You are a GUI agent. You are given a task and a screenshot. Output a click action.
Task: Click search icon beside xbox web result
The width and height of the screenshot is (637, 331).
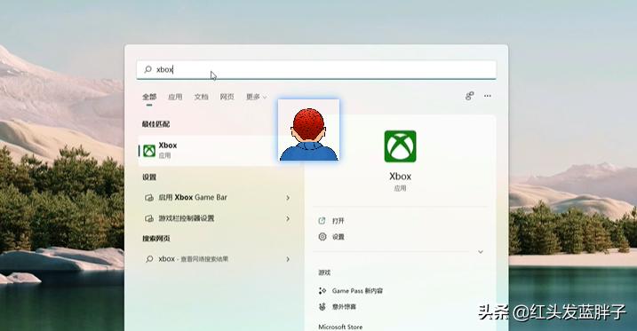click(149, 259)
